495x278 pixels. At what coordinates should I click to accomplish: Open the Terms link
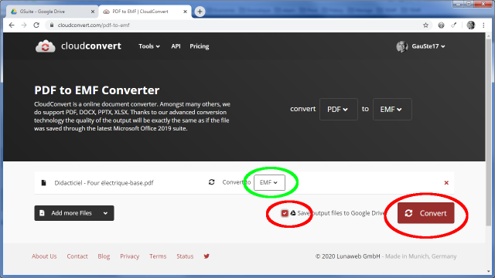click(158, 256)
